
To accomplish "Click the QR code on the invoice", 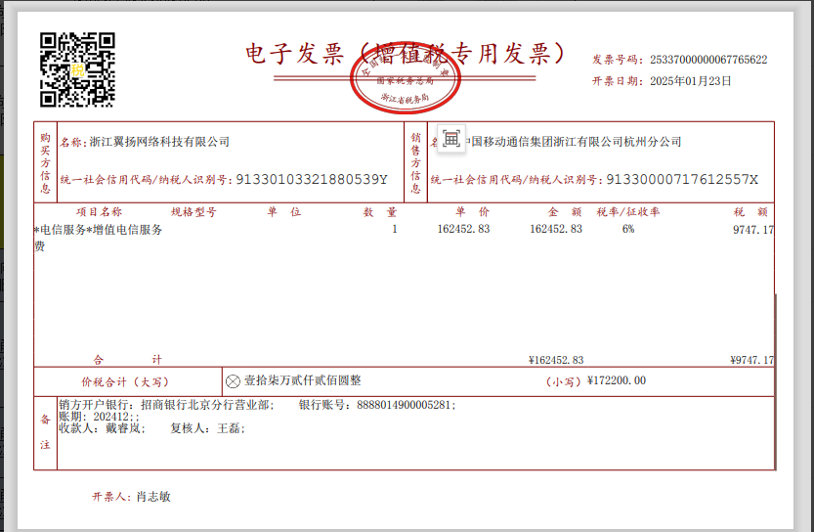I will point(77,69).
